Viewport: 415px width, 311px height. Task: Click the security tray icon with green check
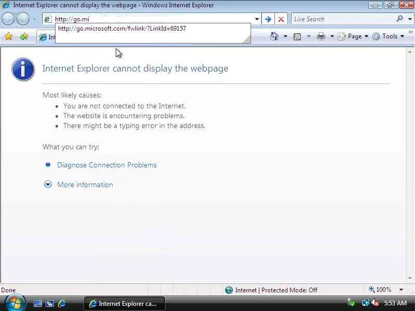coord(351,303)
